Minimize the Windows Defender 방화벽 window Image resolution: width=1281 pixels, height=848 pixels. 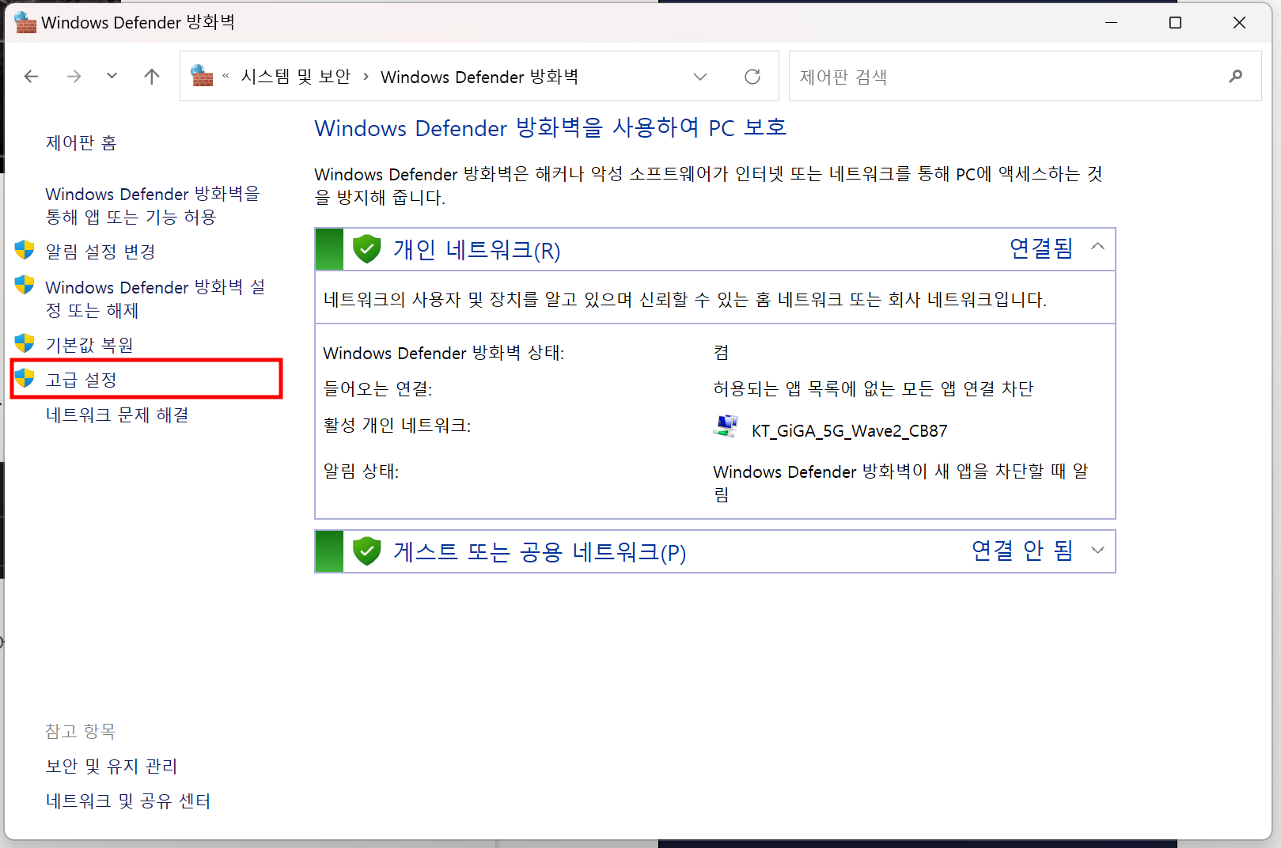1111,22
